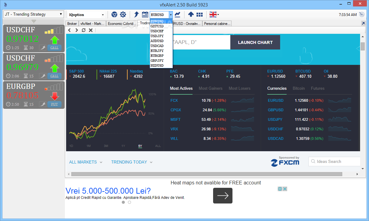
Task: Click the filter icon under the strategy dropdown
Action: (x=34, y=22)
